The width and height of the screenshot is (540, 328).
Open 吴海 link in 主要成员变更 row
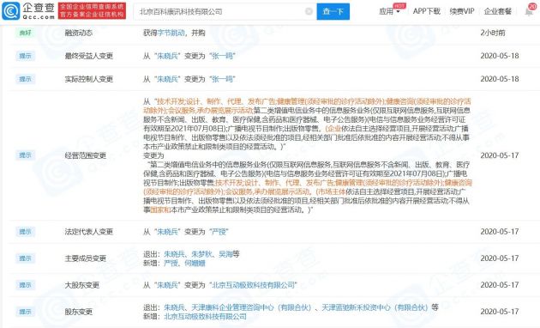coord(225,254)
